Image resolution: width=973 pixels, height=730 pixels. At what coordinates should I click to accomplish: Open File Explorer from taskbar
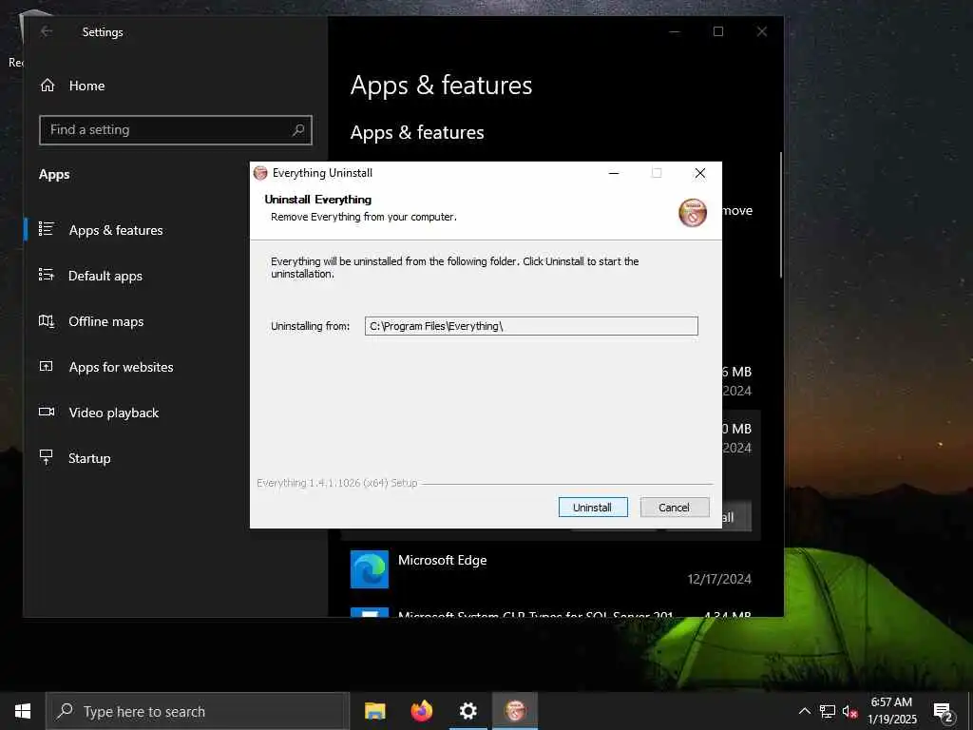374,711
